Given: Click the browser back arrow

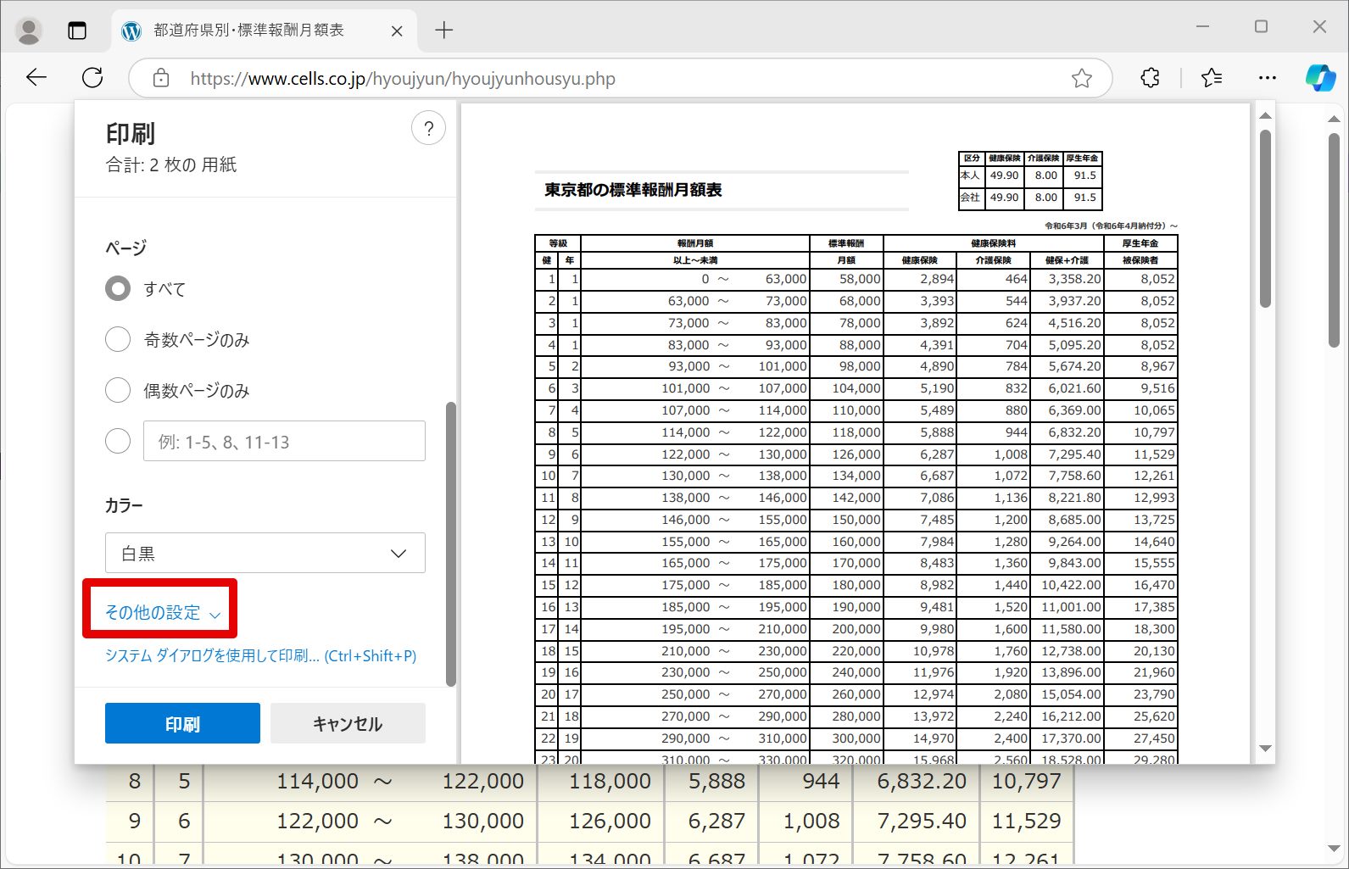Looking at the screenshot, I should point(36,78).
